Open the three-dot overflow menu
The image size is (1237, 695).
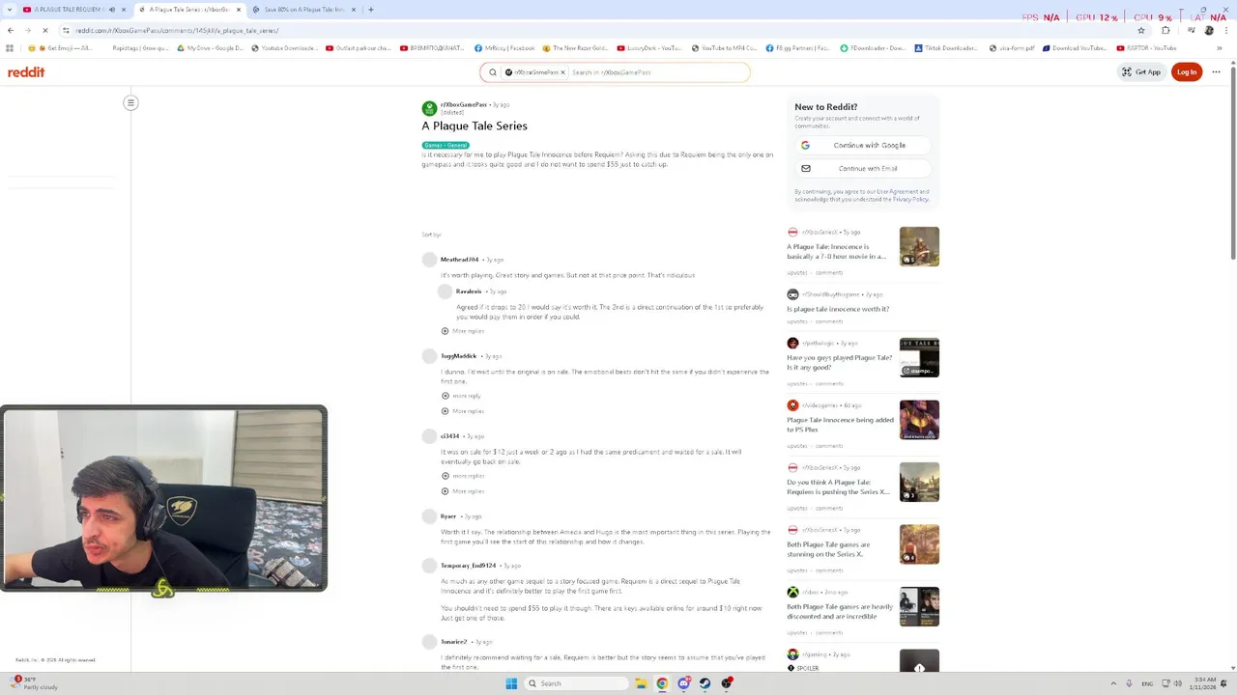tap(1217, 72)
